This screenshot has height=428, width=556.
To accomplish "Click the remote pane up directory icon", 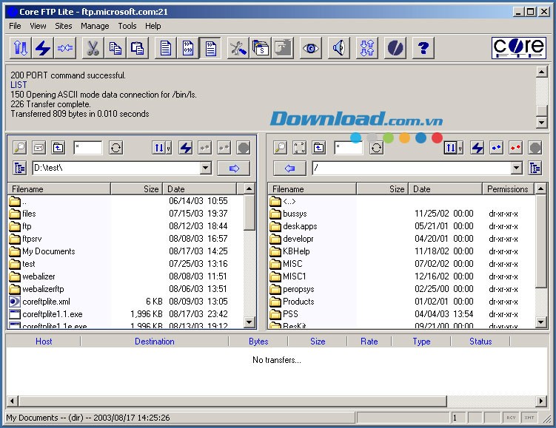I will coord(319,148).
